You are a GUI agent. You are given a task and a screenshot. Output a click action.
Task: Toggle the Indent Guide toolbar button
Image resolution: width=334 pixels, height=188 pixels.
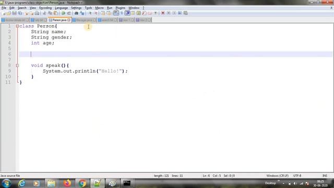tap(127, 13)
